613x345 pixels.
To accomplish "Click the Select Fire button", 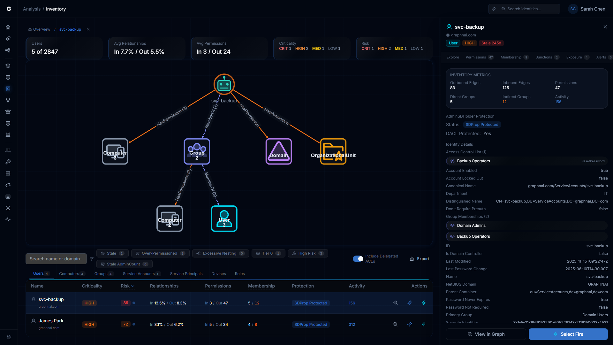I will tap(568, 334).
